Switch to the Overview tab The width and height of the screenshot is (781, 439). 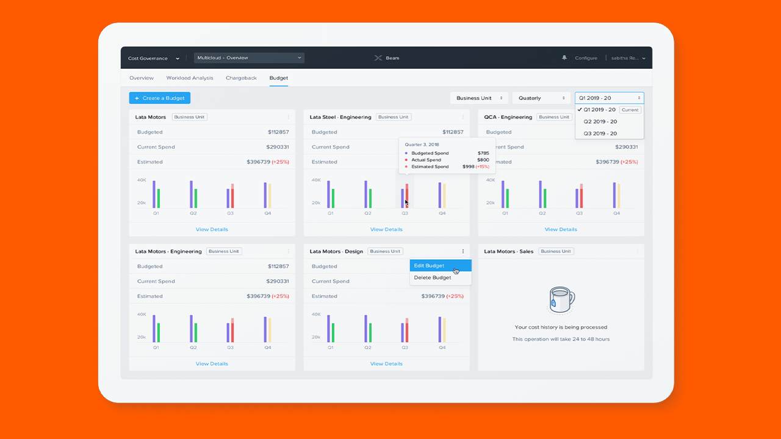pos(142,78)
